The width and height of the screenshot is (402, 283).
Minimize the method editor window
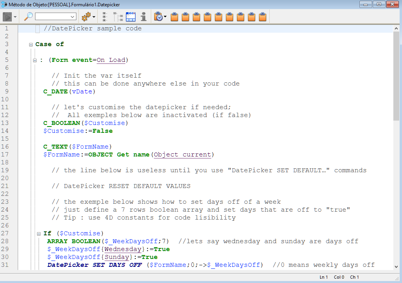[x=366, y=4]
